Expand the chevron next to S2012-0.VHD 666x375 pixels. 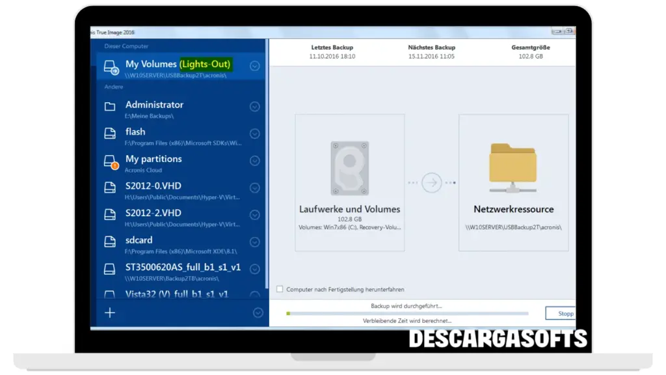point(255,187)
